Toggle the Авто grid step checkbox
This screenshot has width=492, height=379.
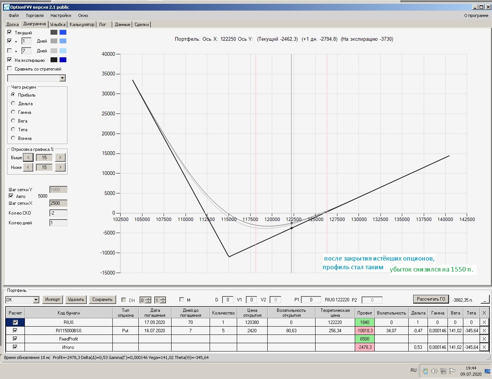click(11, 196)
